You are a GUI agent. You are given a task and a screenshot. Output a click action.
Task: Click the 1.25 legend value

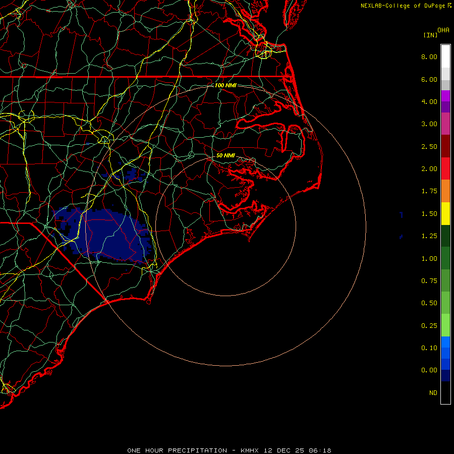[429, 236]
